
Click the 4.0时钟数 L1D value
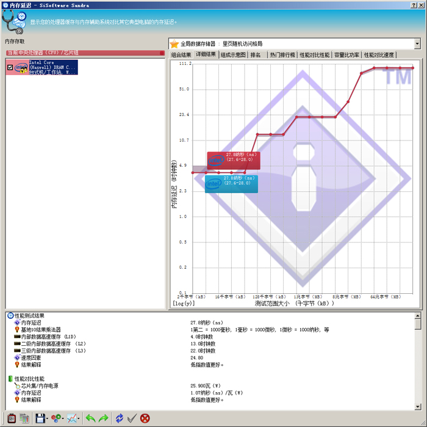201,337
